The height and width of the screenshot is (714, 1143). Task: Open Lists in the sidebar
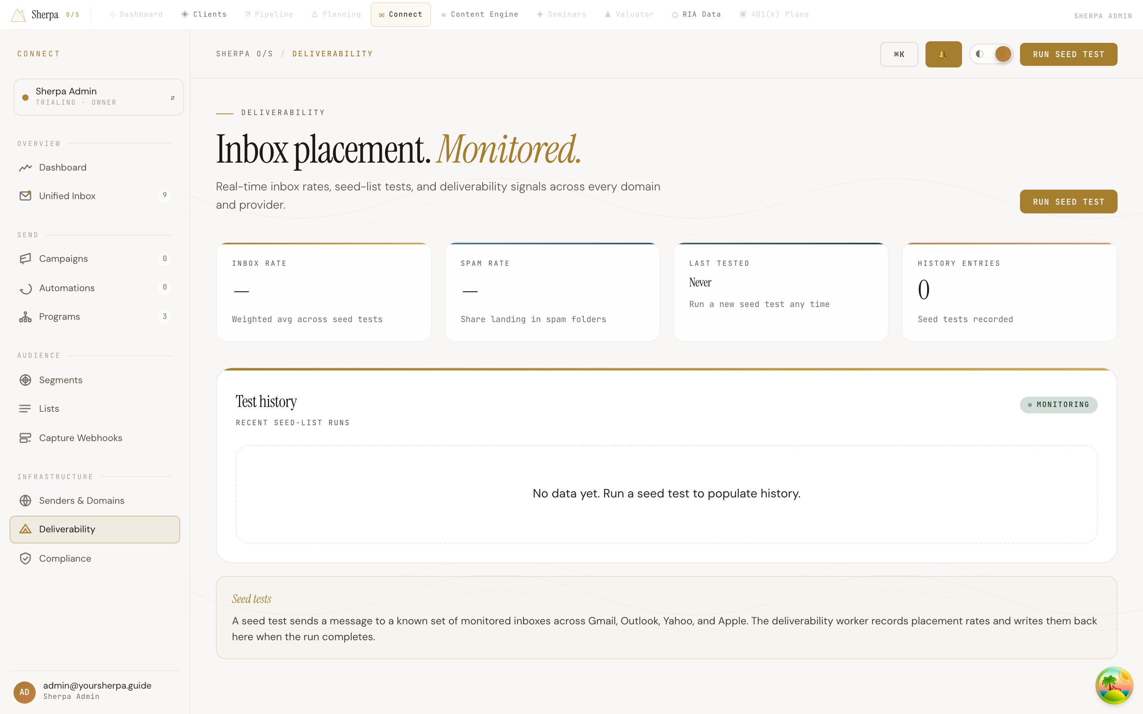point(94,409)
